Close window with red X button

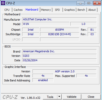point(97,3)
